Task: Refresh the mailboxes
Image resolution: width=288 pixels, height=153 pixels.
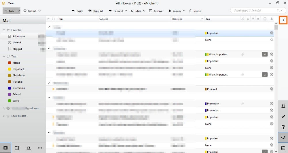Action: tap(30, 11)
